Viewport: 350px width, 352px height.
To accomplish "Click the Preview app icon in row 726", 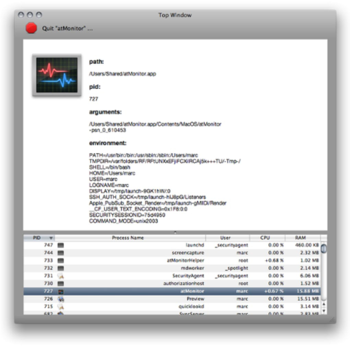I will (x=61, y=299).
